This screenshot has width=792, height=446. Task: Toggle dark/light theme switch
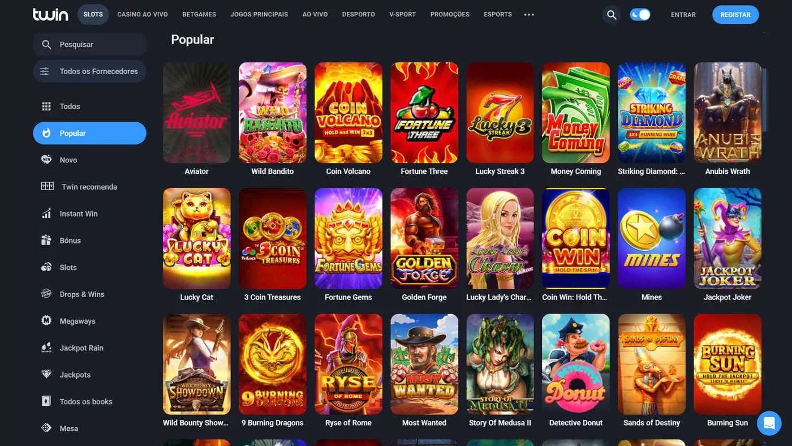tap(640, 15)
